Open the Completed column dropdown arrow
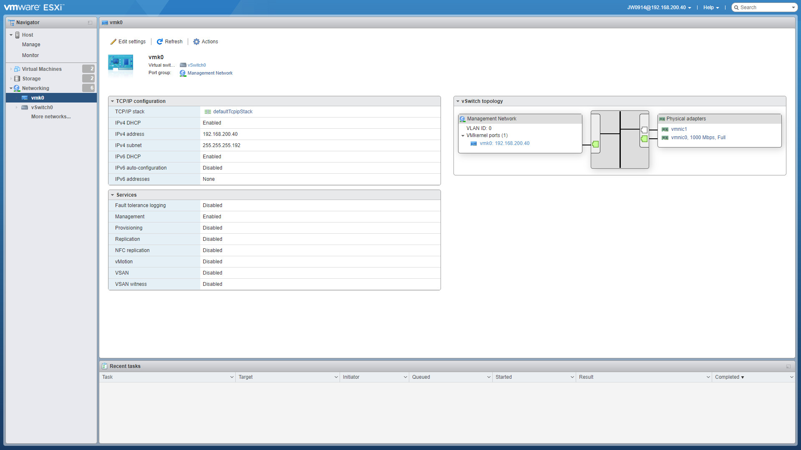 pyautogui.click(x=792, y=377)
